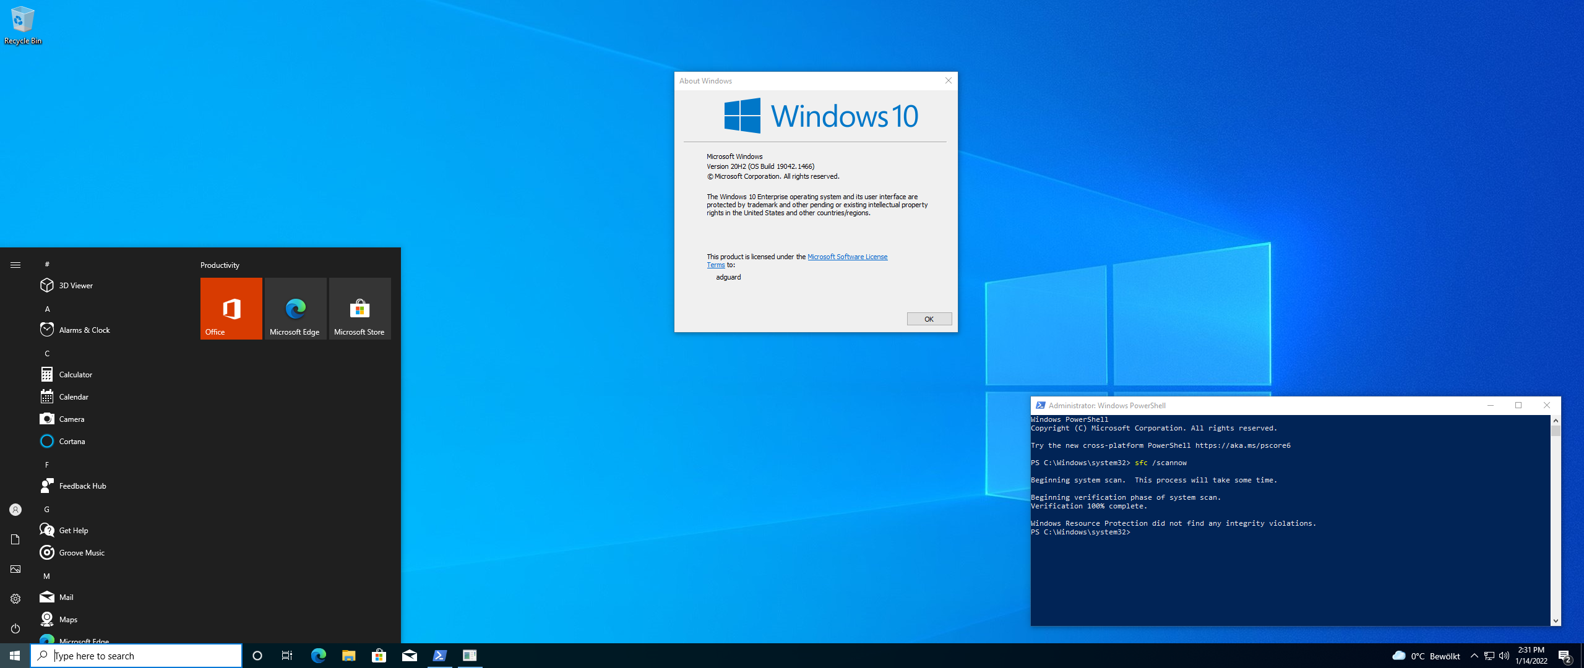Jump to letter F section header
The image size is (1584, 668).
click(47, 465)
